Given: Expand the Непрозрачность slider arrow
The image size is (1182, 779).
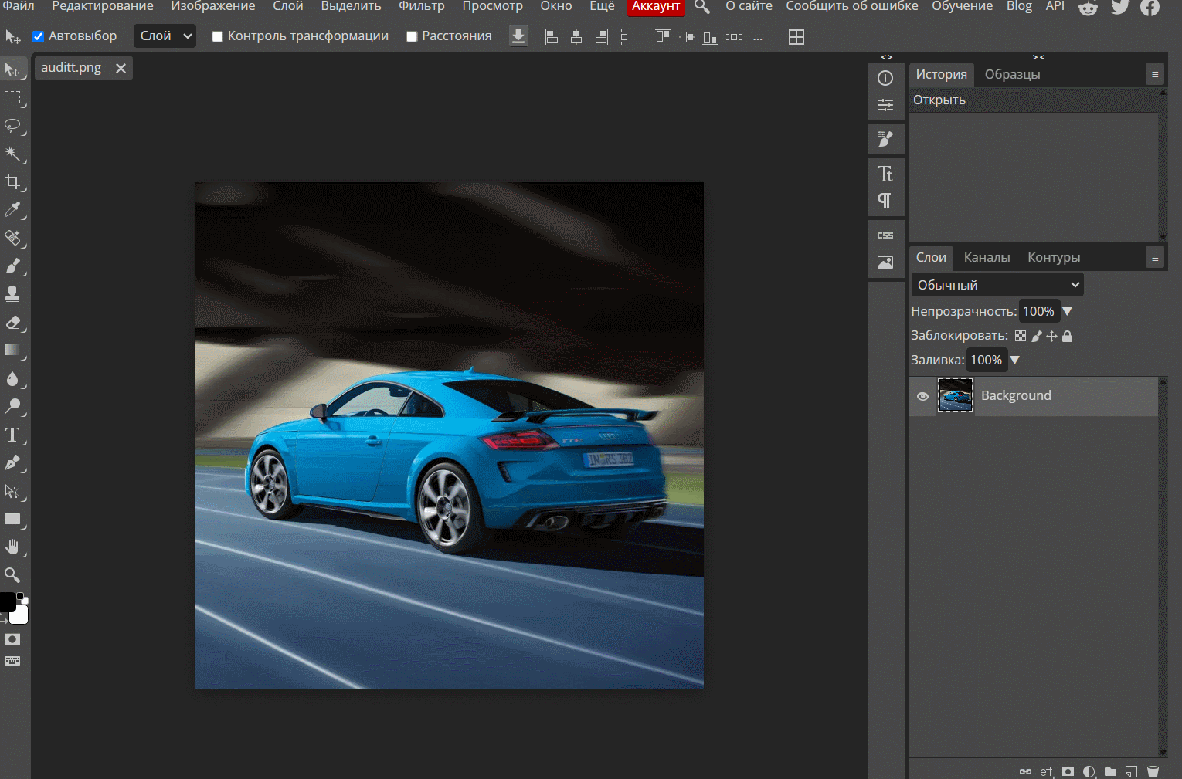Looking at the screenshot, I should point(1068,311).
